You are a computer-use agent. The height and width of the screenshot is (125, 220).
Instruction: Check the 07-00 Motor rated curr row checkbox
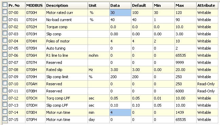point(5,12)
